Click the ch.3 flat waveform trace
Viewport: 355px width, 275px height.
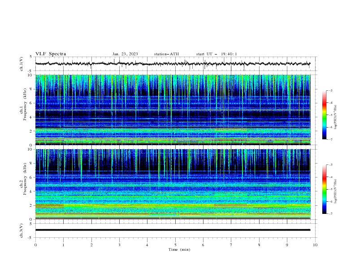(173, 230)
